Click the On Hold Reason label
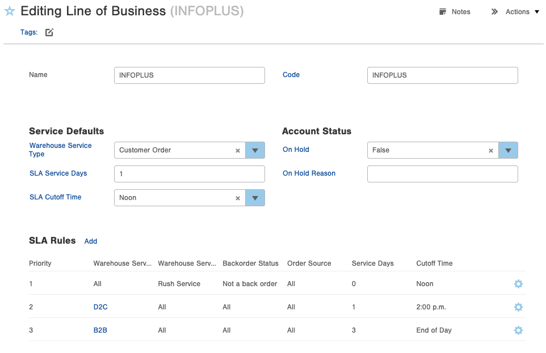The width and height of the screenshot is (546, 353). [309, 173]
